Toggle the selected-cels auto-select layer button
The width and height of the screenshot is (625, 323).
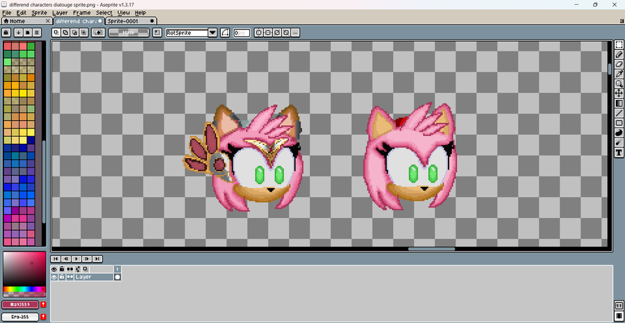click(x=98, y=33)
